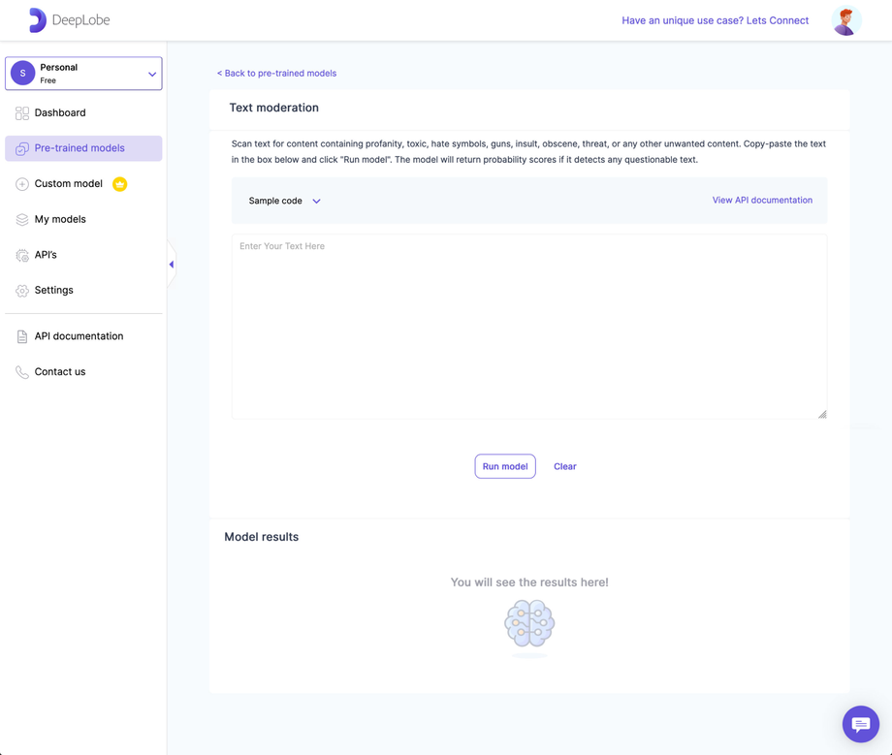This screenshot has width=892, height=755.
Task: Click the DeepLobe logo
Action: coord(69,19)
